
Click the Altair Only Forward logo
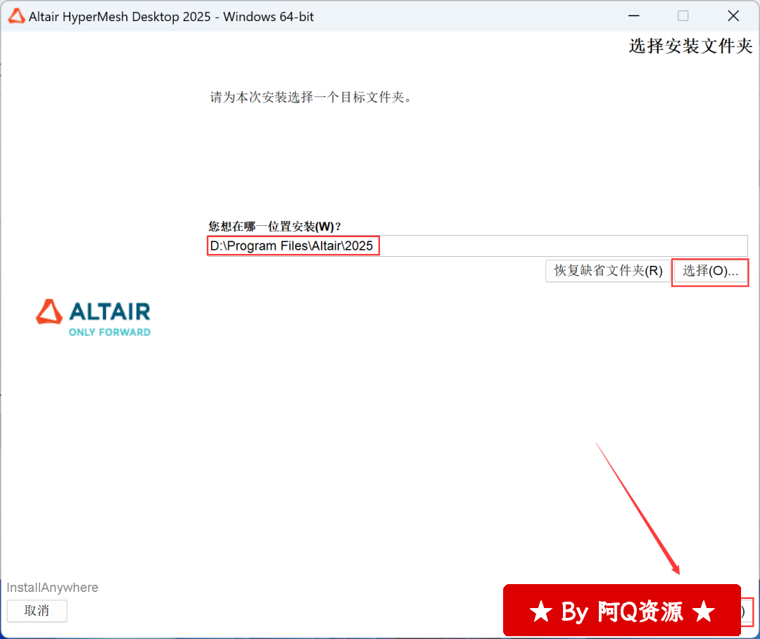pos(93,318)
